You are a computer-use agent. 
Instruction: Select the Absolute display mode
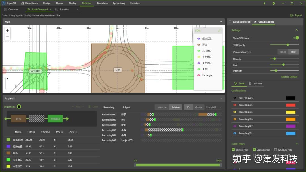[162, 107]
